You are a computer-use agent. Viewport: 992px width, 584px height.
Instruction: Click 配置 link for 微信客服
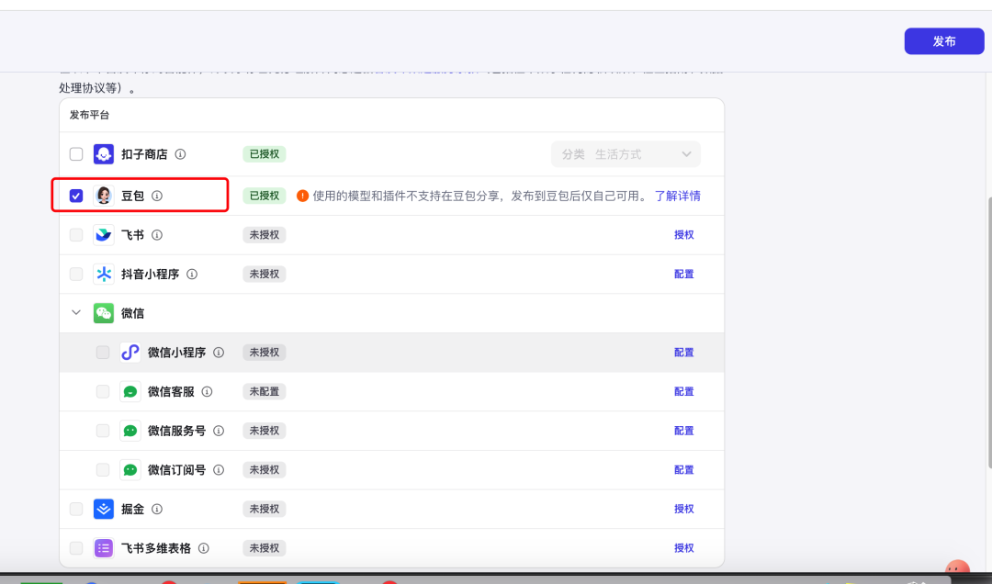click(x=684, y=392)
